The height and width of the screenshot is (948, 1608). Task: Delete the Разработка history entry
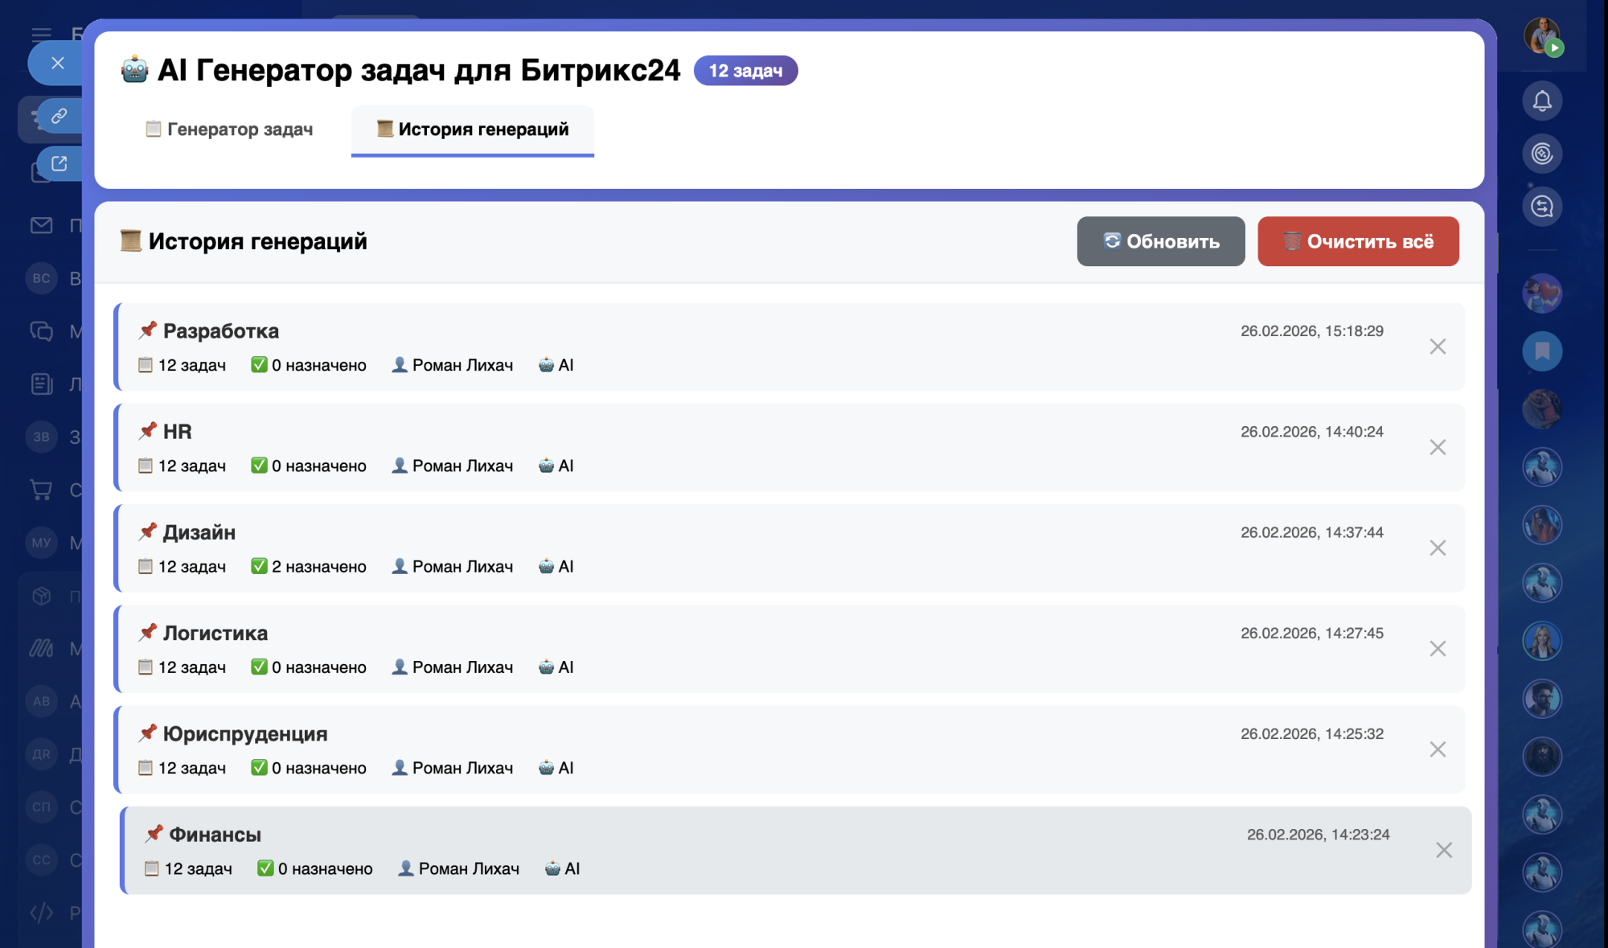click(x=1438, y=347)
